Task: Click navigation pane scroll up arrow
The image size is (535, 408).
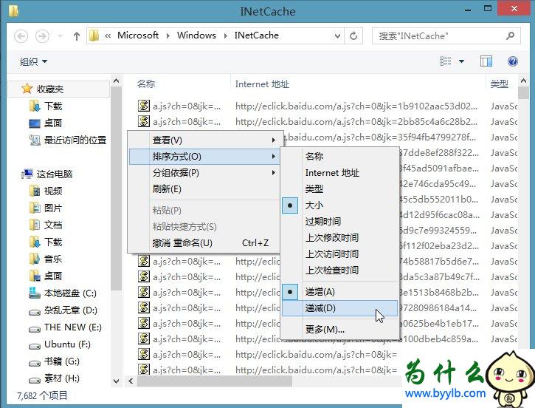Action: (x=117, y=81)
